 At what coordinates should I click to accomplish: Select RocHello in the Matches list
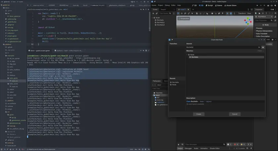click(x=226, y=57)
